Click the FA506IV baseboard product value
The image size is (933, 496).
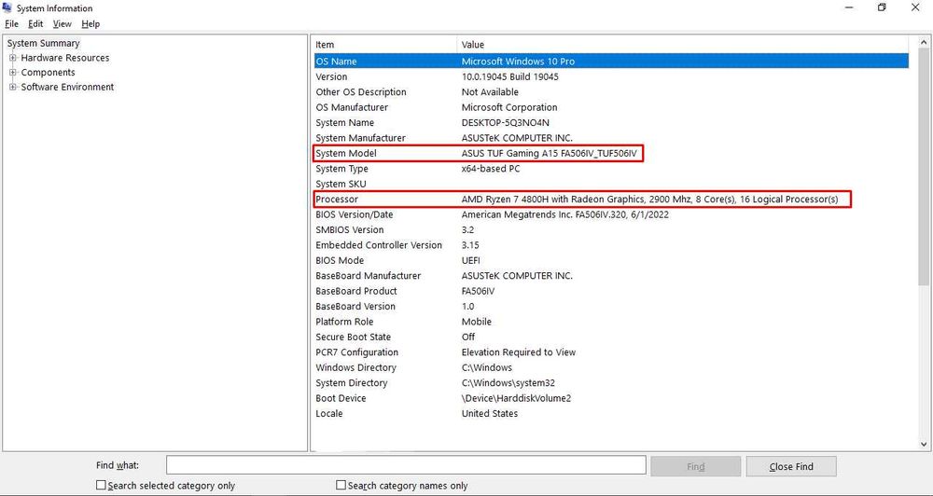click(479, 292)
